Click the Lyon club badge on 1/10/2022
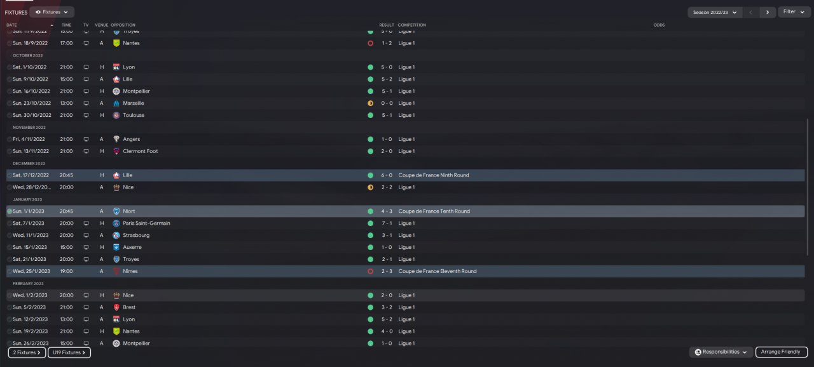 pos(116,67)
